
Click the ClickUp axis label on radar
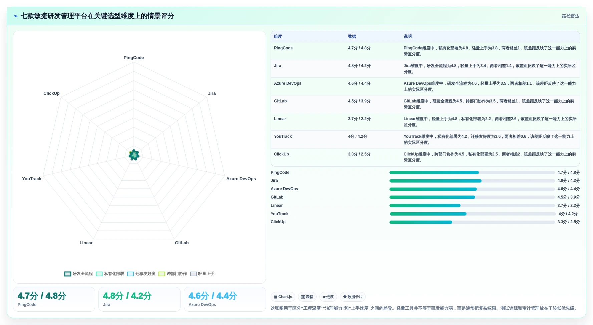[x=51, y=93]
